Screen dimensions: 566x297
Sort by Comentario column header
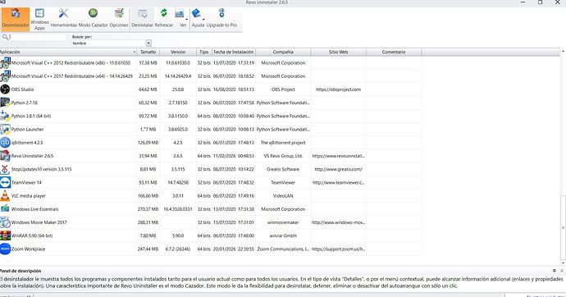coord(394,52)
